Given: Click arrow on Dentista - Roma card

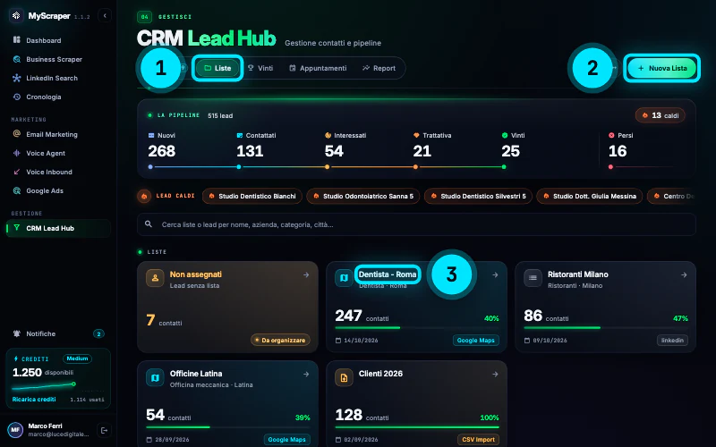Looking at the screenshot, I should coord(495,274).
